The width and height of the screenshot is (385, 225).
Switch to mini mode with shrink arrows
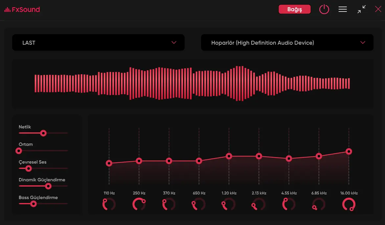pos(361,9)
